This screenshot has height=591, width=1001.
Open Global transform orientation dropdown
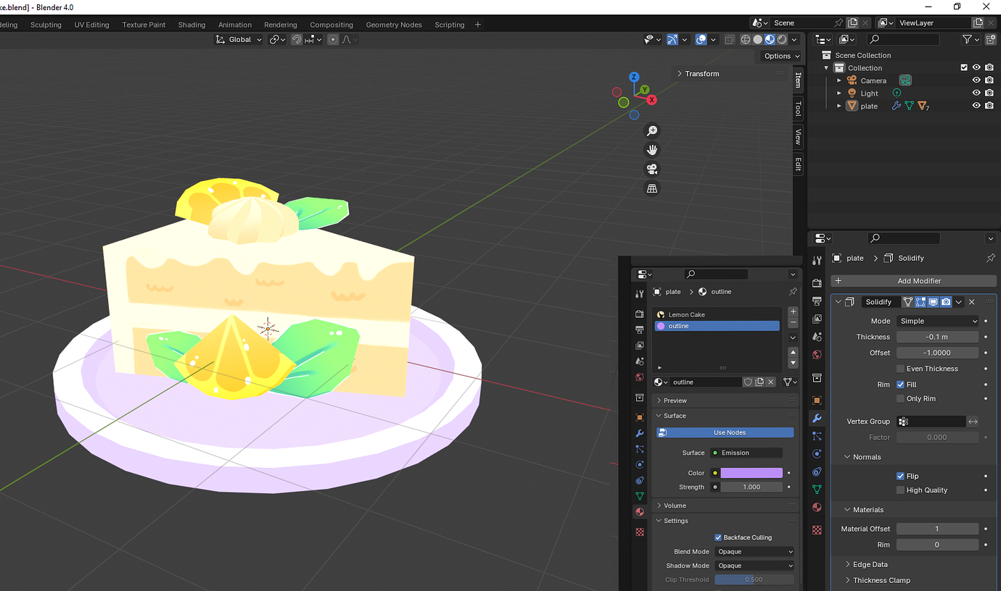[x=239, y=40]
